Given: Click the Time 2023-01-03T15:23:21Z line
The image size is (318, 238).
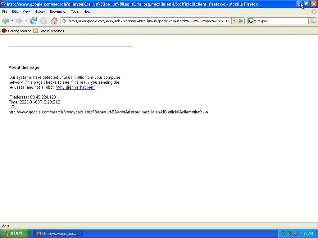Looking at the screenshot, I should 34,102.
